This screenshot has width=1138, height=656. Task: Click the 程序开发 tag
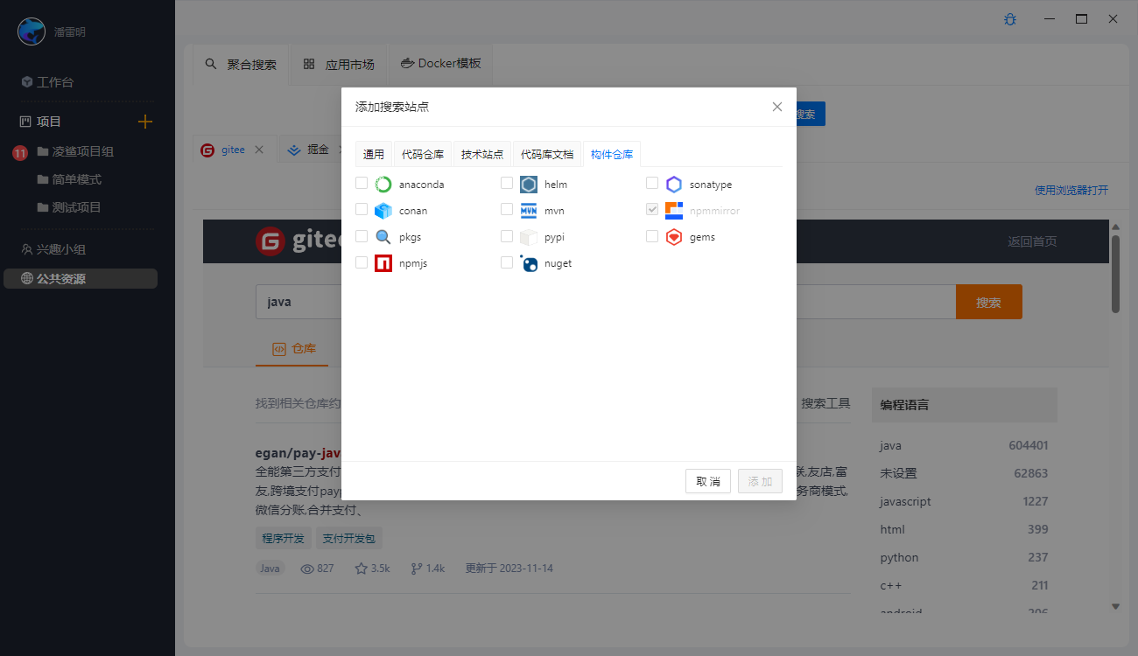(282, 539)
